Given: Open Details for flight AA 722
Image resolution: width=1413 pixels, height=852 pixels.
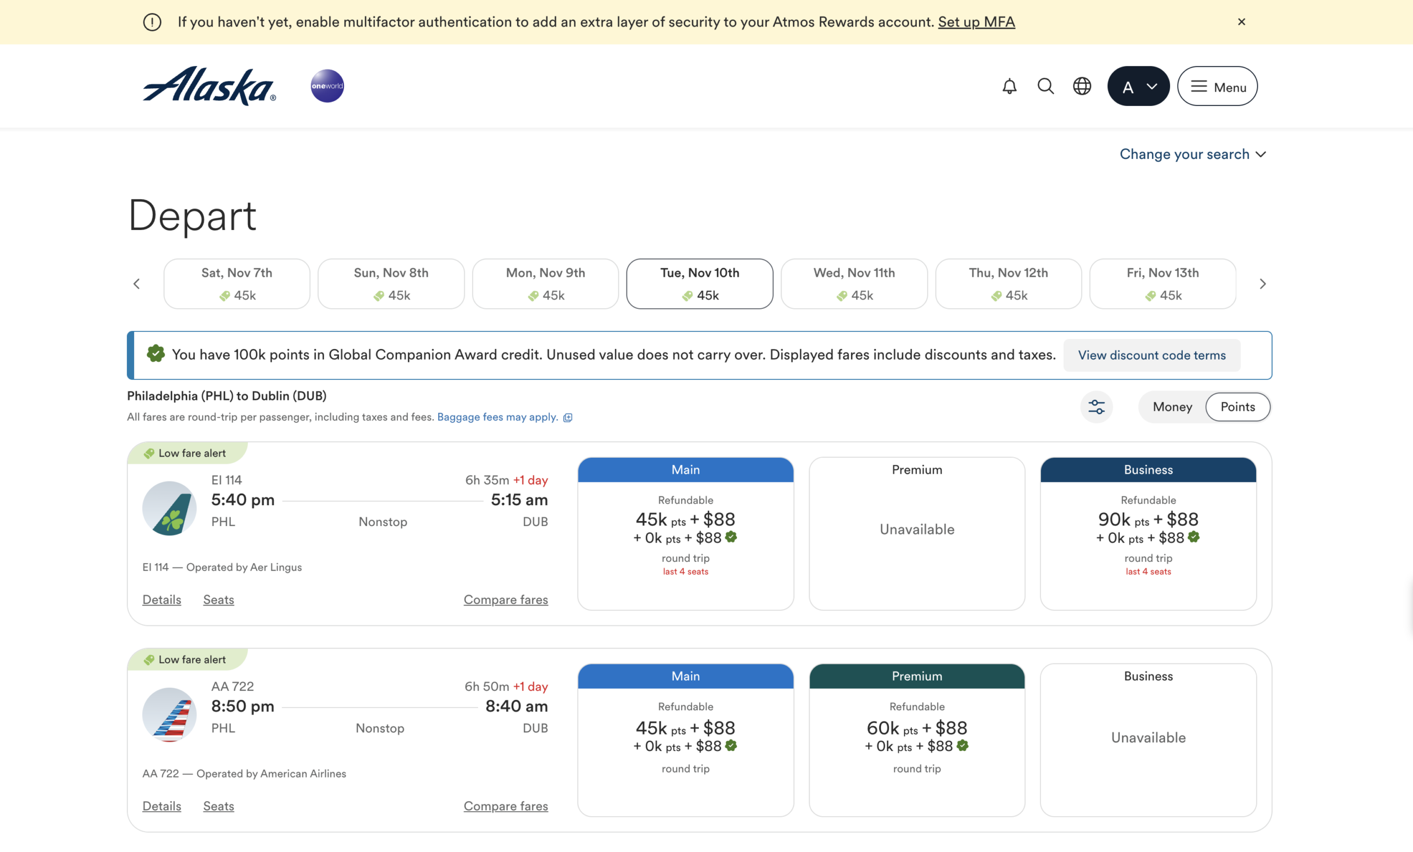Looking at the screenshot, I should coord(162,806).
